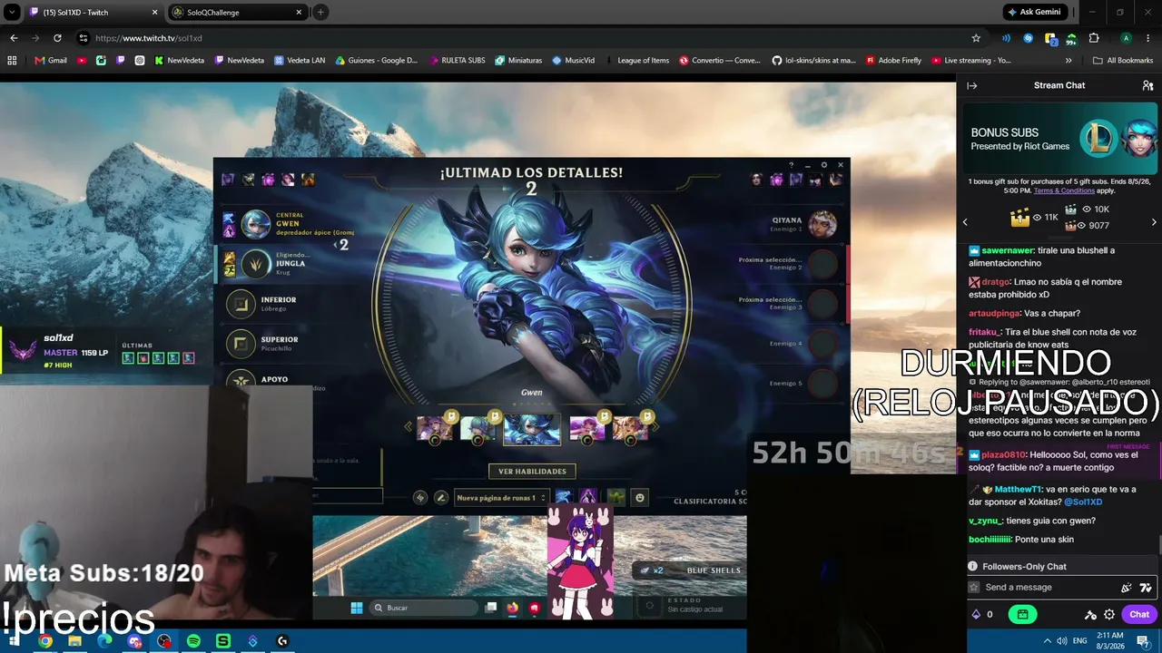1162x653 pixels.
Task: Expand the tab search dropdown
Action: pyautogui.click(x=12, y=13)
